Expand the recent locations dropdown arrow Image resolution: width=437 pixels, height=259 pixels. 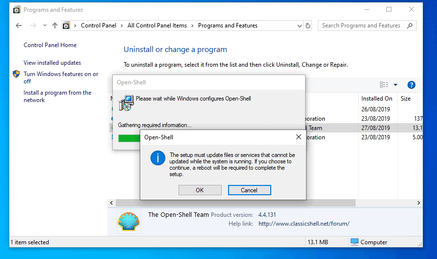pyautogui.click(x=45, y=26)
